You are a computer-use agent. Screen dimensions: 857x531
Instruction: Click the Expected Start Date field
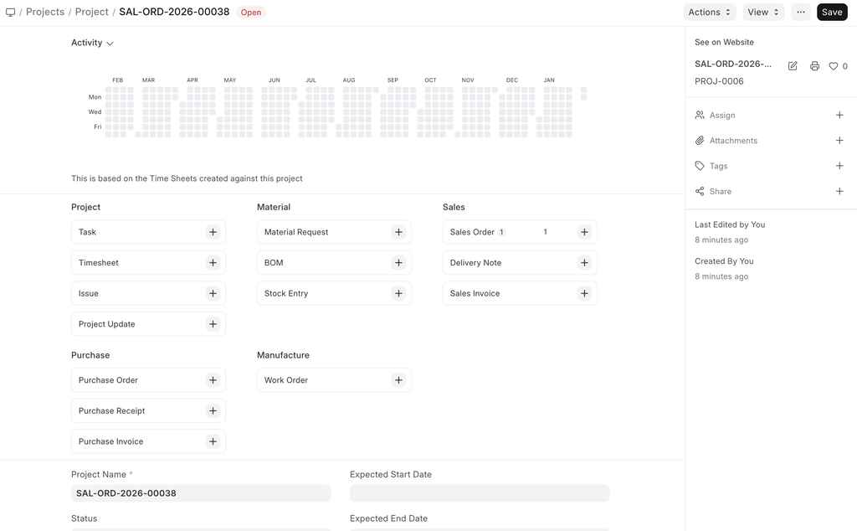coord(480,493)
